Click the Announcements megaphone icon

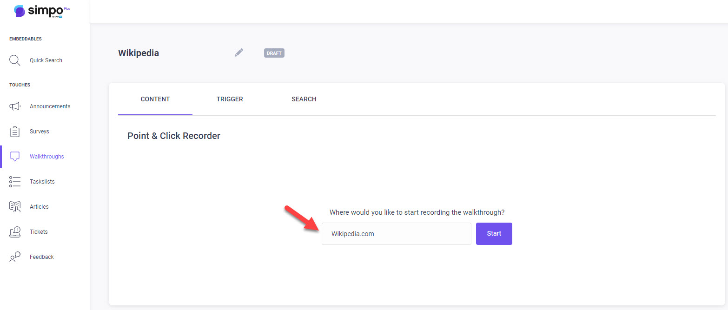(15, 106)
